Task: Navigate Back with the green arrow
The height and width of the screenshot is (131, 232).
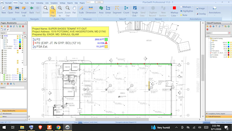Action: pos(31,10)
